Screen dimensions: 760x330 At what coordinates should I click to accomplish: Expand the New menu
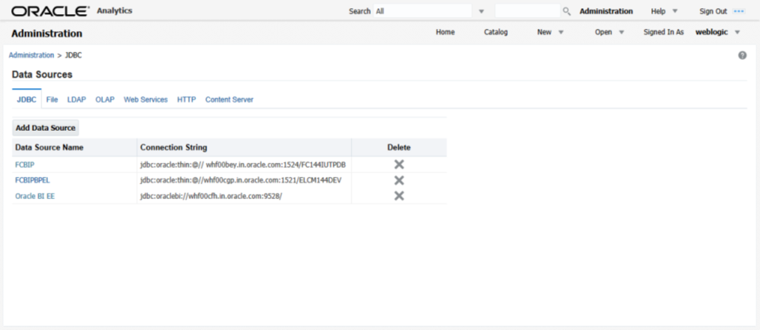click(x=550, y=33)
